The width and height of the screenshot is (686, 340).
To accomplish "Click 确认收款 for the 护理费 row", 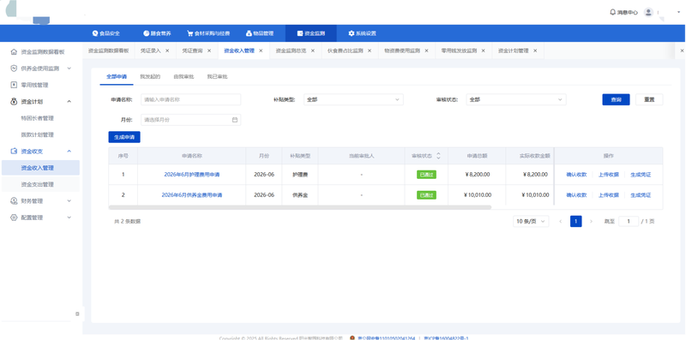I will coord(576,175).
